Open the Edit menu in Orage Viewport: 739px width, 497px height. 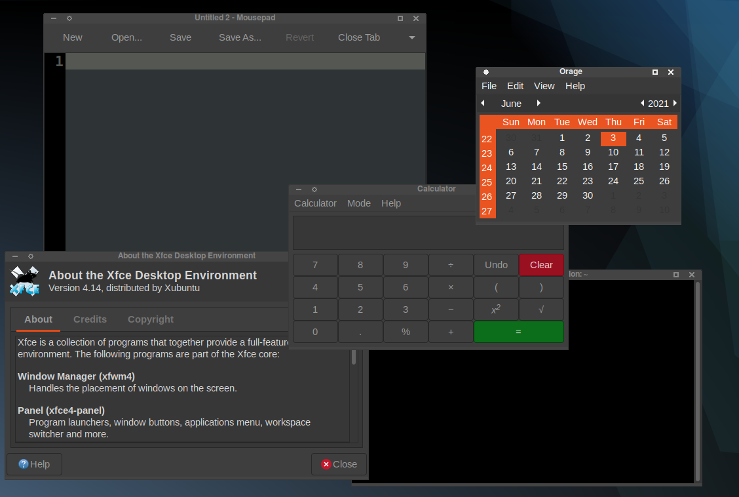pos(515,86)
